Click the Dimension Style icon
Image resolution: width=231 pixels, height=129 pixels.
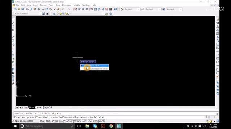143,9
